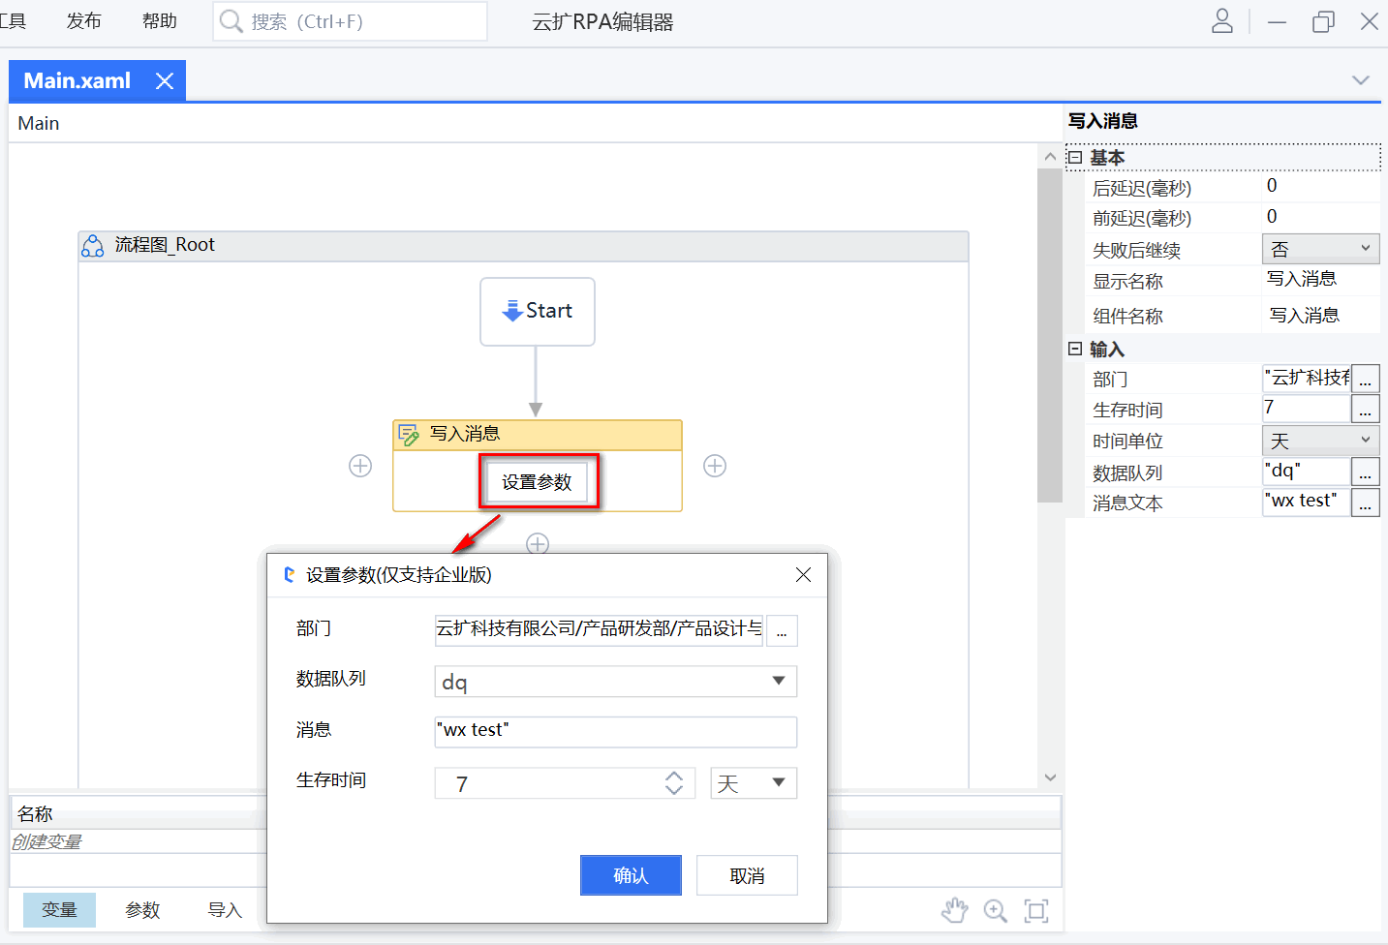
Task: Open the 失败后继续 dropdown
Action: 1321,249
